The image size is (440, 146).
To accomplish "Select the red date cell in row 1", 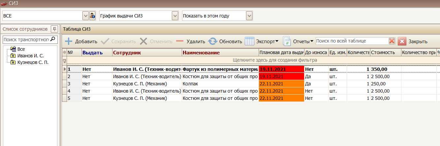I will (281, 70).
